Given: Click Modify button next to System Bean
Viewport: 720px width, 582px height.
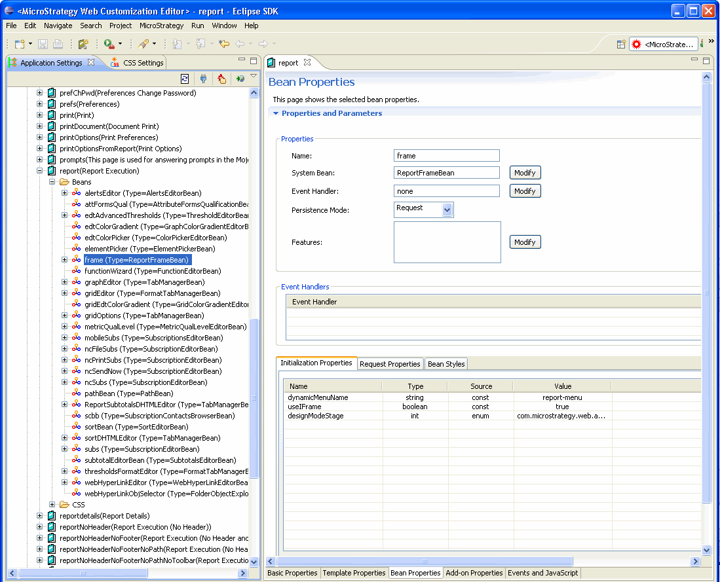Looking at the screenshot, I should pos(525,173).
